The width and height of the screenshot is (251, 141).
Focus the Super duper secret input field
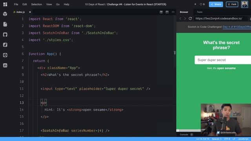point(223,60)
